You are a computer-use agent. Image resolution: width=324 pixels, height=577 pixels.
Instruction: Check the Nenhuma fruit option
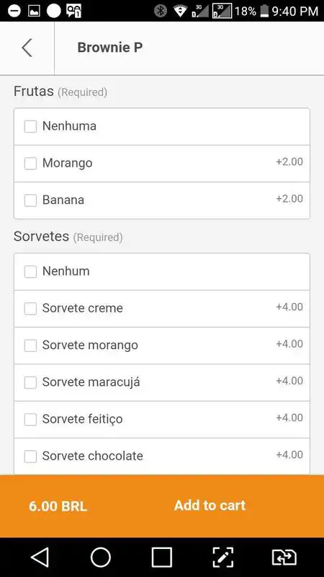click(30, 127)
